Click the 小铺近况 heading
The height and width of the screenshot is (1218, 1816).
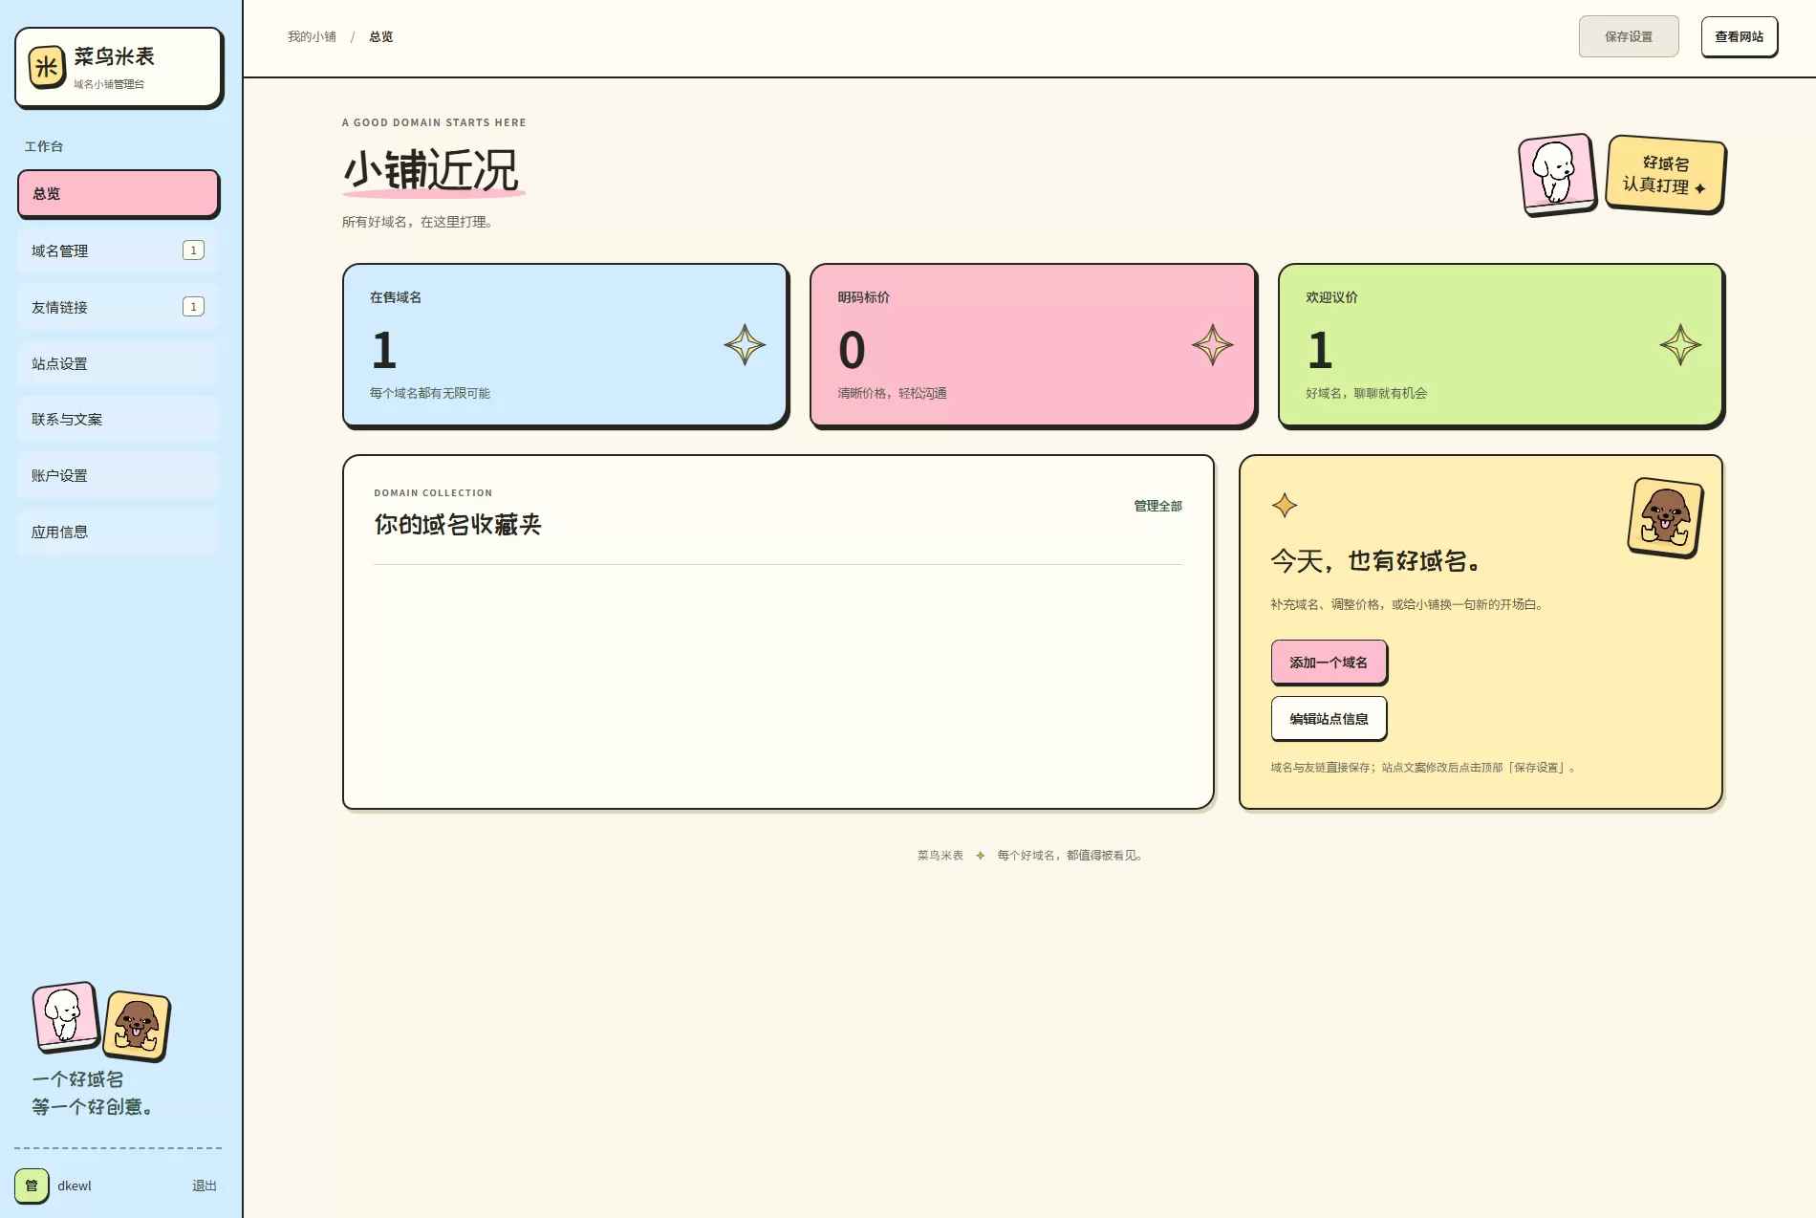(x=431, y=170)
